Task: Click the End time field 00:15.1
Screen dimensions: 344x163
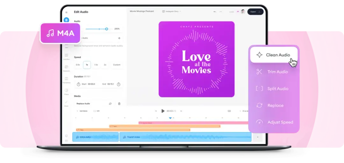Action: pyautogui.click(x=111, y=84)
